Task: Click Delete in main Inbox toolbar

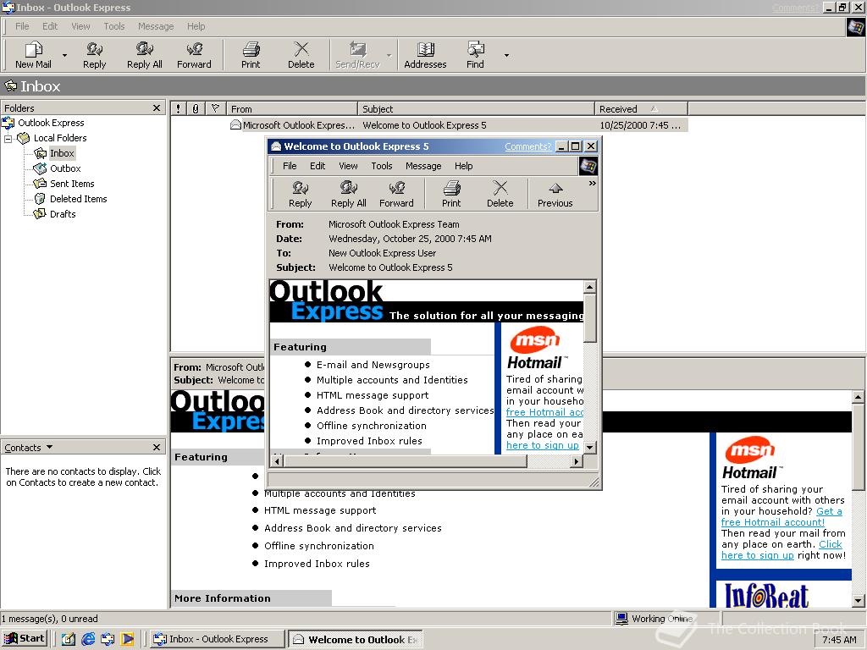Action: (301, 55)
